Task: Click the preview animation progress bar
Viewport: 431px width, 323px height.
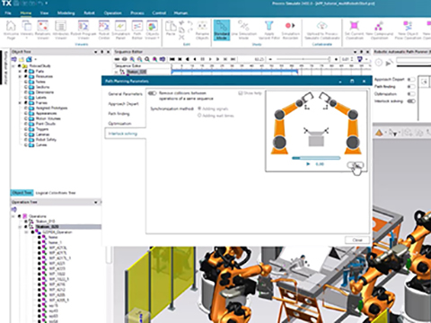Action: (x=316, y=158)
